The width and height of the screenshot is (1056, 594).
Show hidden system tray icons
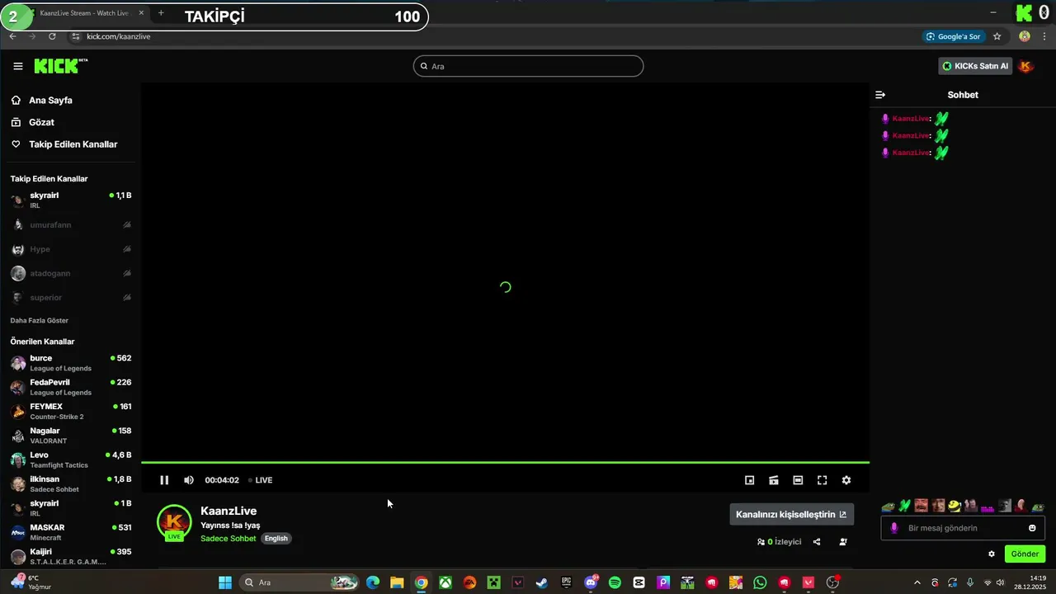tap(917, 582)
